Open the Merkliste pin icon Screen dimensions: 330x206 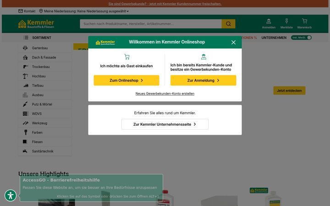click(x=286, y=21)
